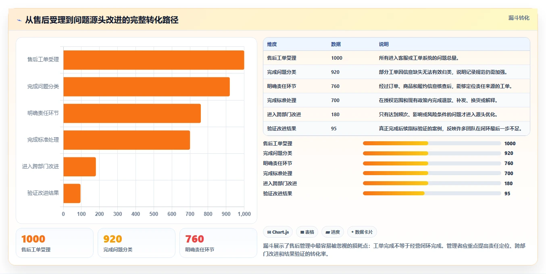Click the 维度 column header

pos(272,44)
